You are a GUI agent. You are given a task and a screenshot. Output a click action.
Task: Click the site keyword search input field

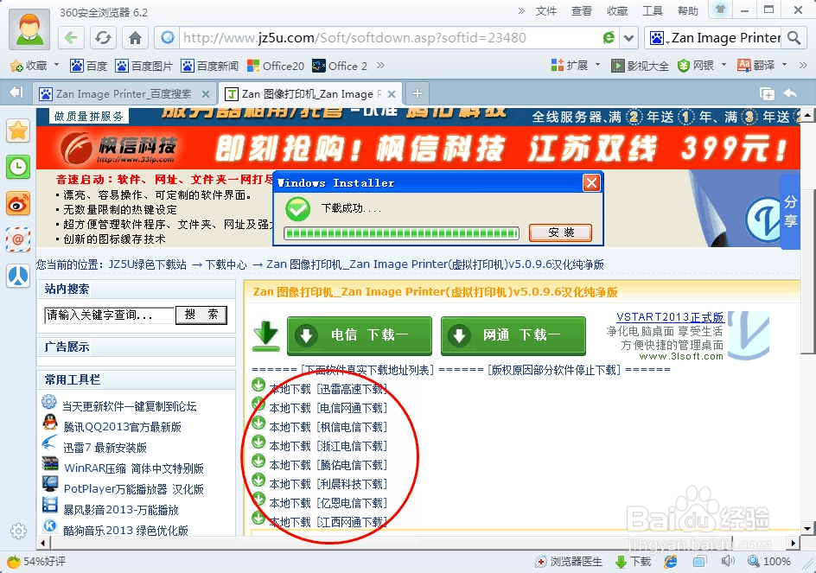pos(109,315)
